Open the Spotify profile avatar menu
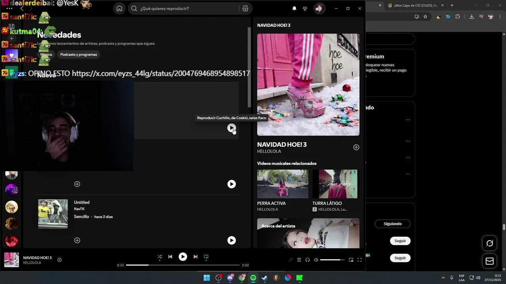Screen dimensions: 506x284 coord(319,8)
